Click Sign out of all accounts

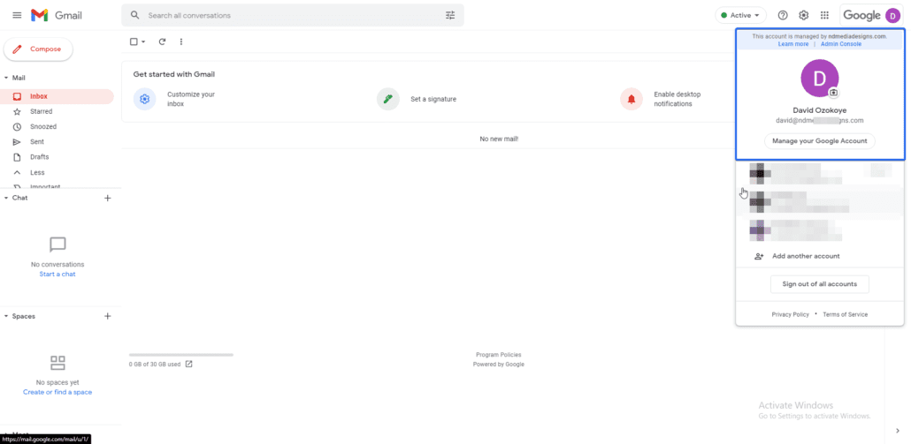pyautogui.click(x=819, y=284)
